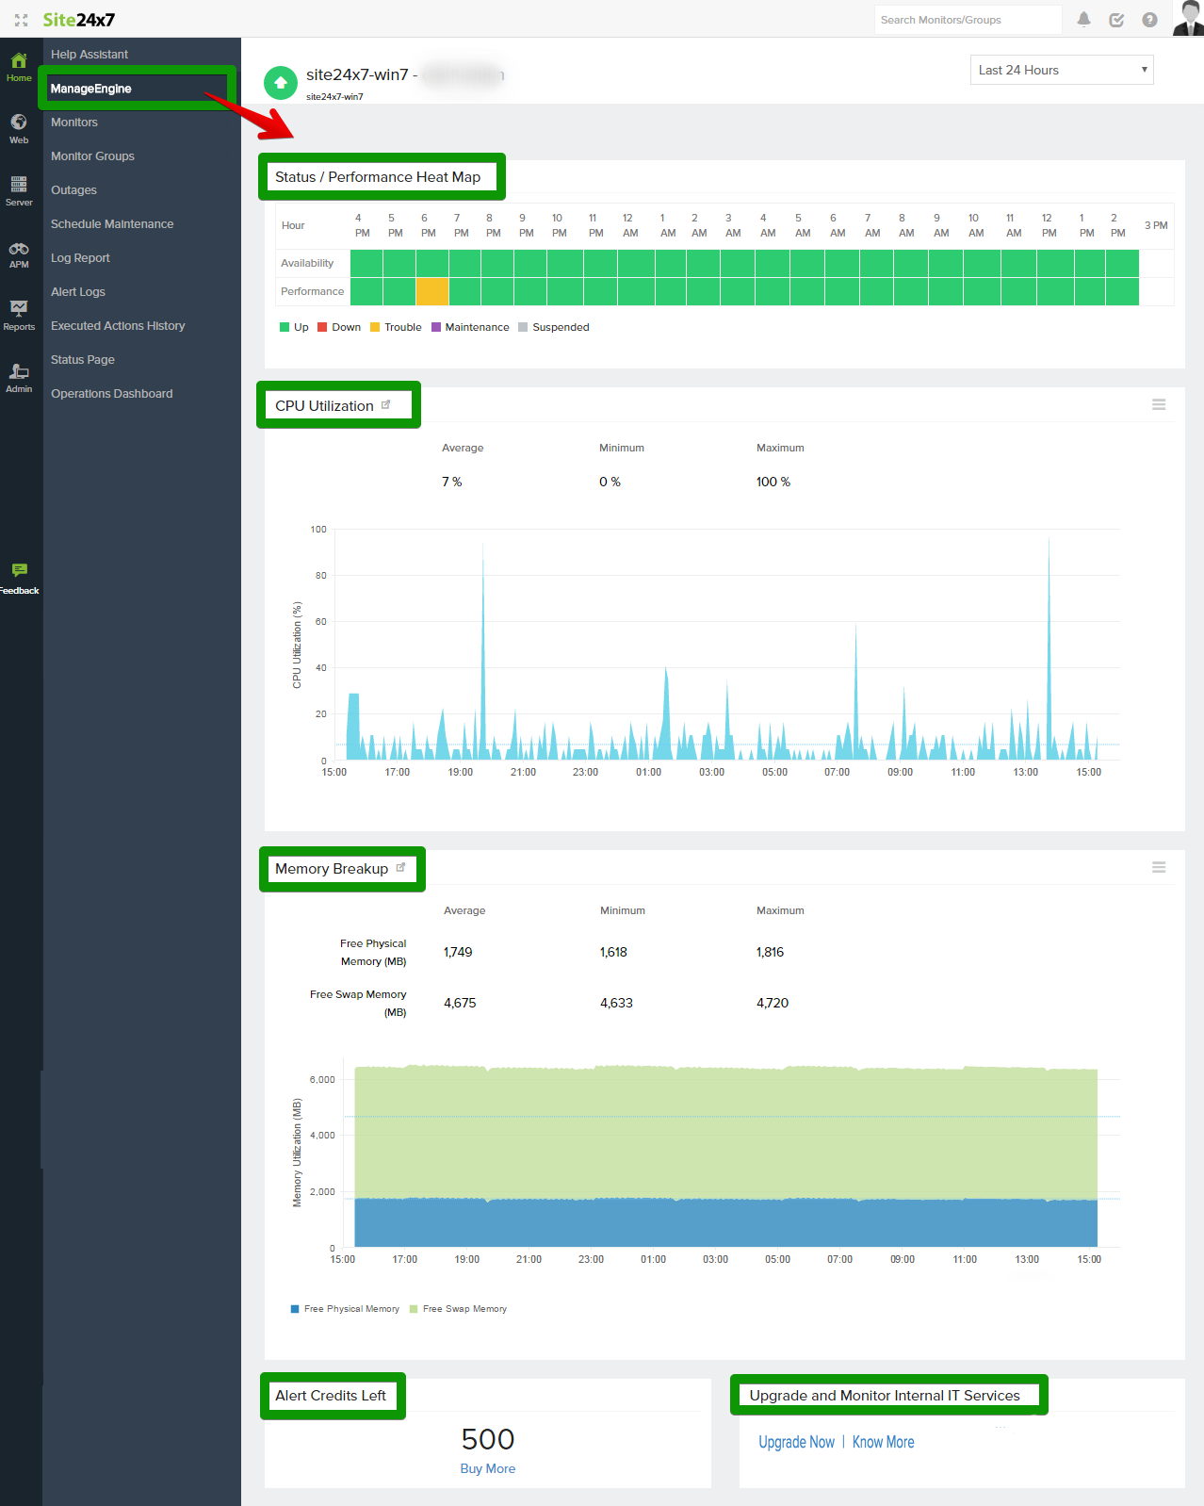1204x1506 pixels.
Task: Click the notifications bell icon
Action: [x=1084, y=20]
